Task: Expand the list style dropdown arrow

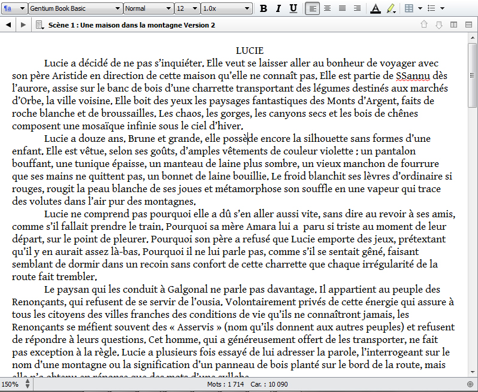Action: click(x=442, y=8)
